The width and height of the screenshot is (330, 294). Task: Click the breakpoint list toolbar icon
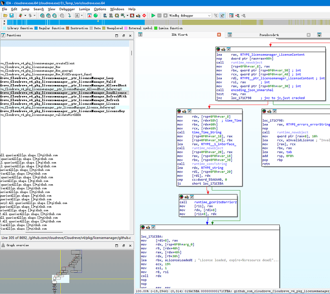231,16
